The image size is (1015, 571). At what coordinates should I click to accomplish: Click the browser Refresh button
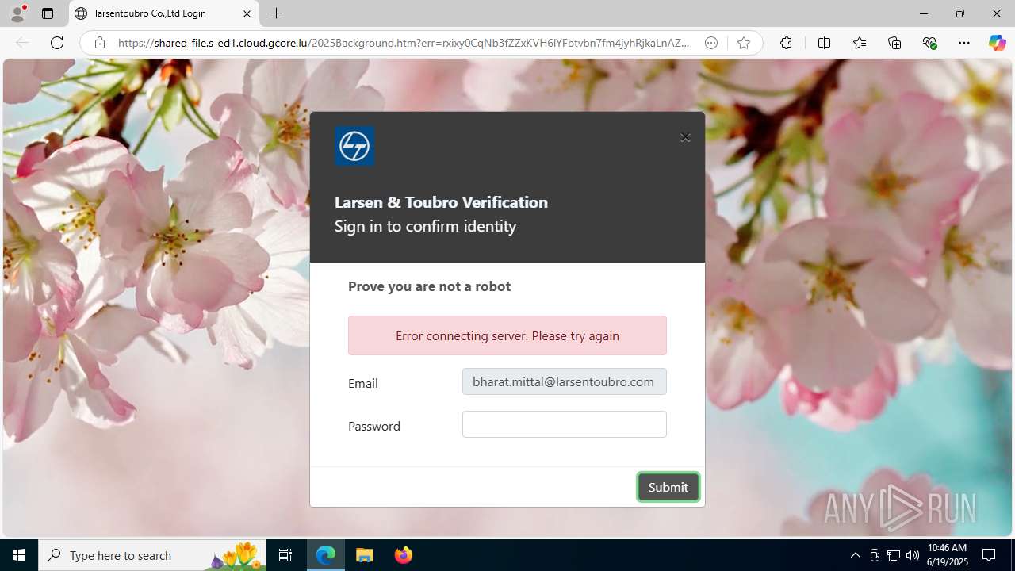click(57, 43)
